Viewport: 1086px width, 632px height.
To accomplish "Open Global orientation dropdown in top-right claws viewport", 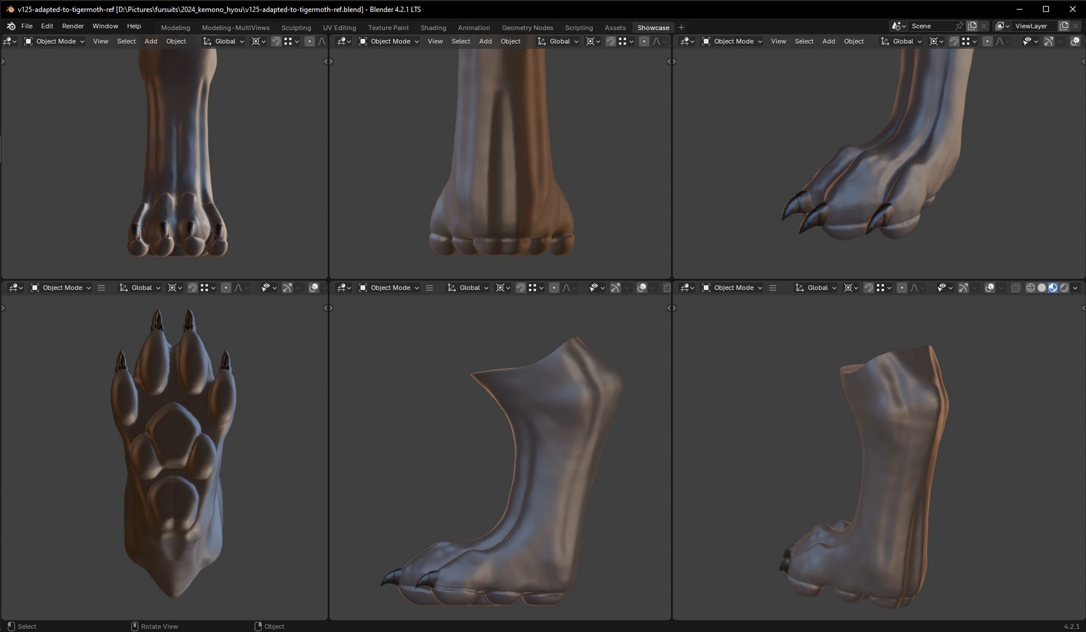I will 901,41.
